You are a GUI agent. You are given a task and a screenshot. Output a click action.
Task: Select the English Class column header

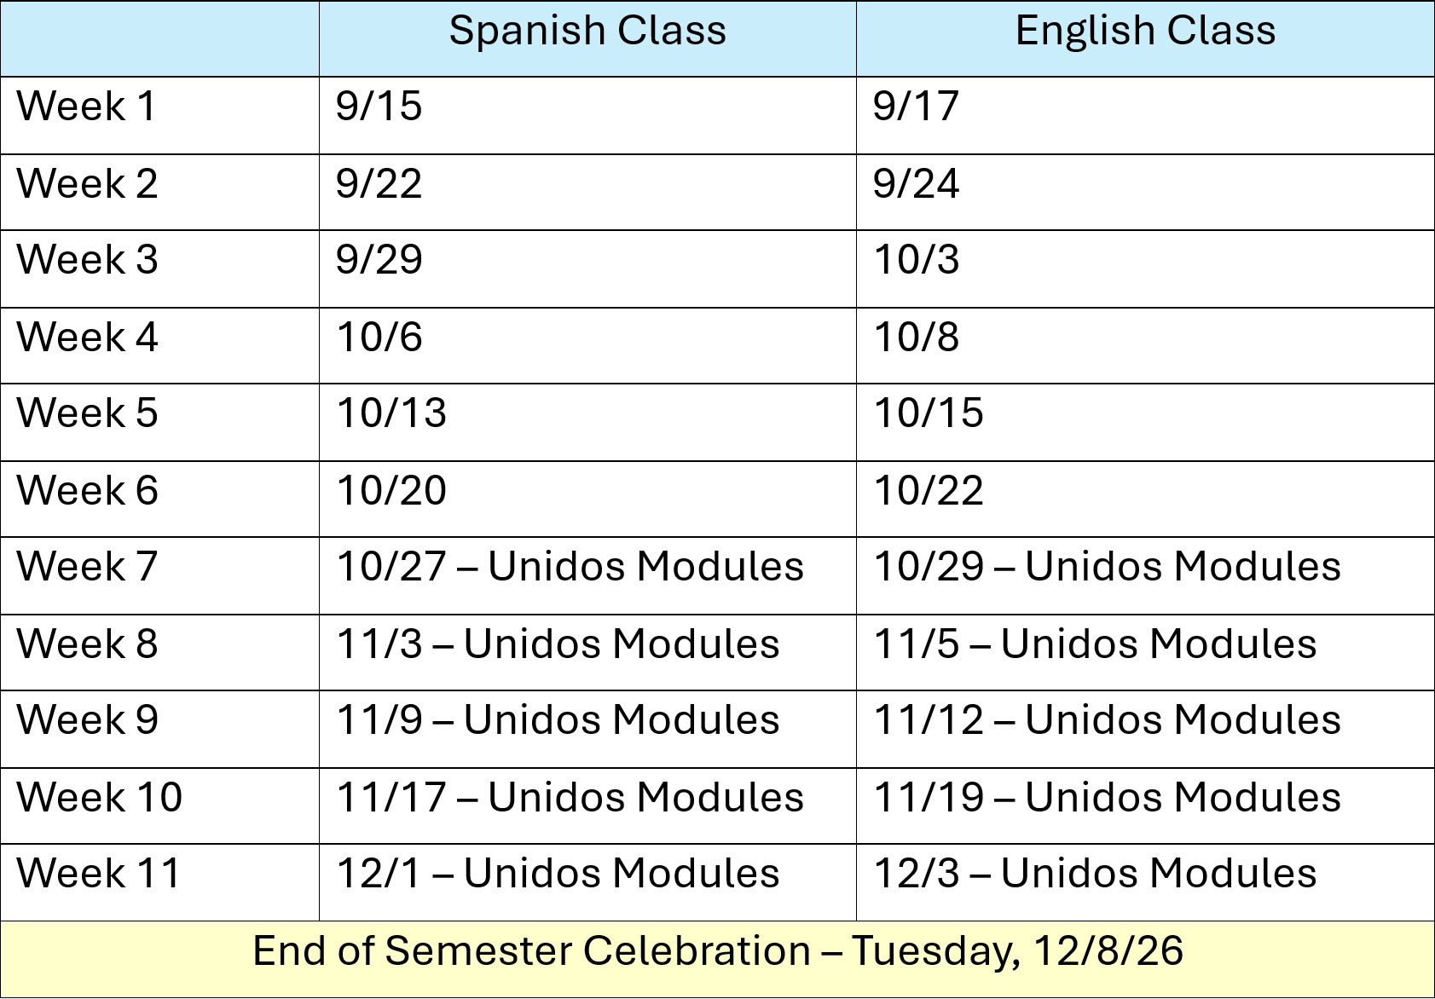click(1145, 38)
